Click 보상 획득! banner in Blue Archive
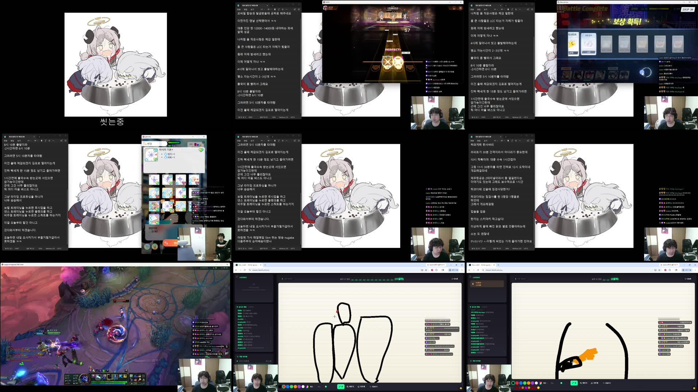Screen dimensions: 698x392 click(627, 22)
